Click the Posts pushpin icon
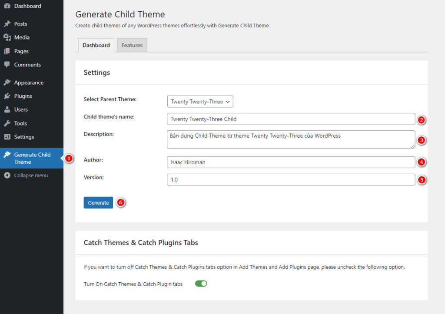This screenshot has width=445, height=314. coord(7,24)
